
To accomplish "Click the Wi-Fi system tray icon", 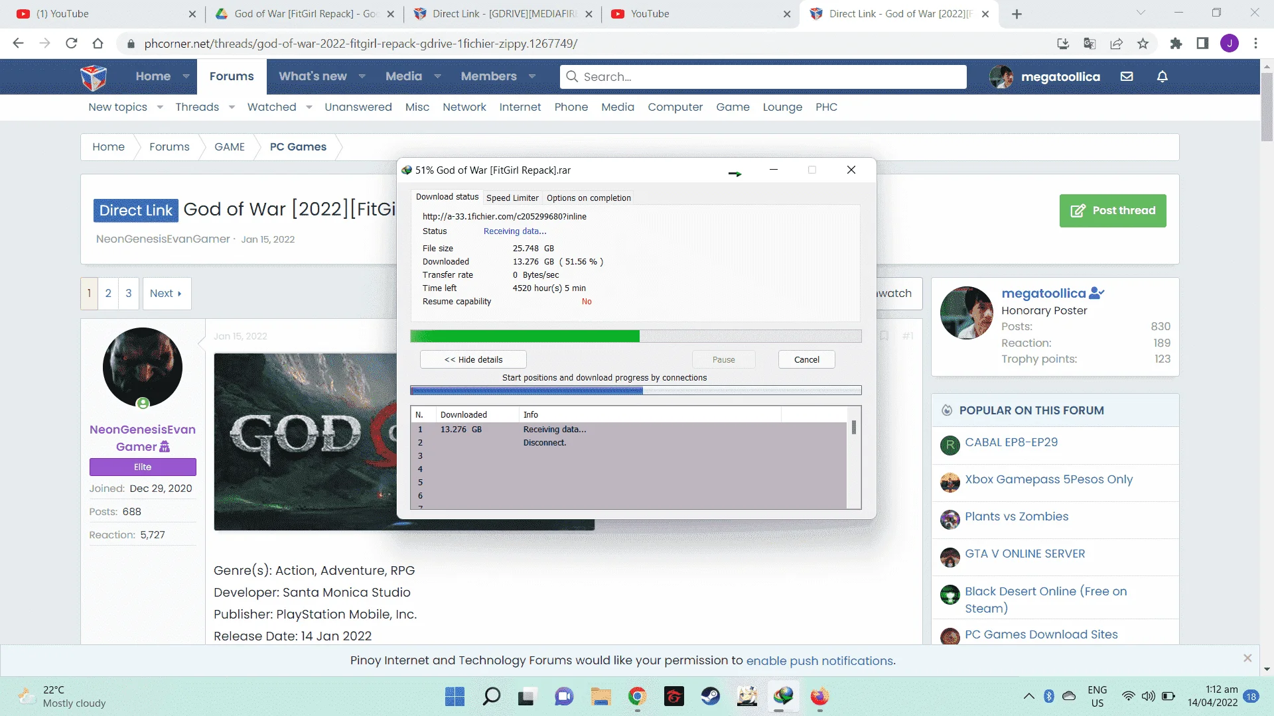I will click(1128, 696).
